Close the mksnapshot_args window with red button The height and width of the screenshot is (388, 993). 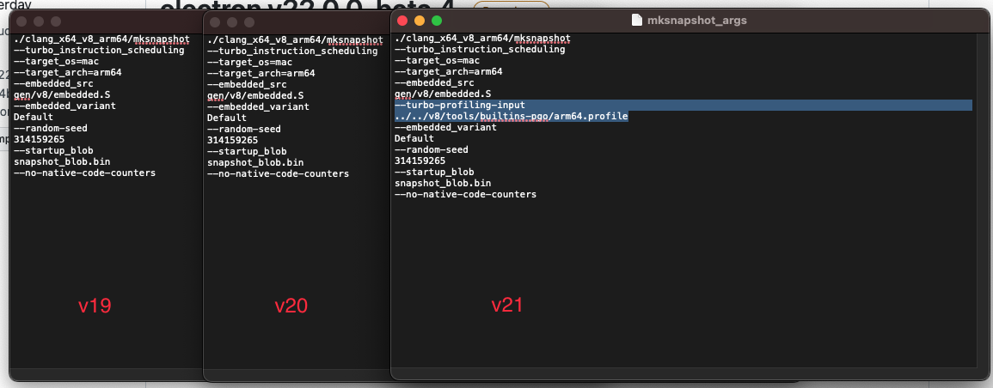[402, 21]
